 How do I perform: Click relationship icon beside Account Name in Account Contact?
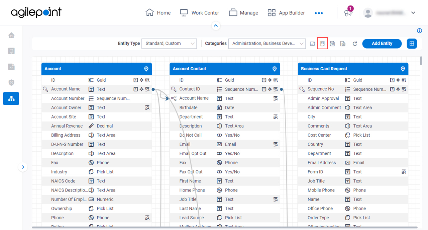tap(174, 98)
